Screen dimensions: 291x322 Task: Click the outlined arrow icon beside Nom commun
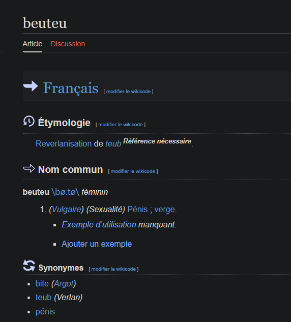coord(29,168)
